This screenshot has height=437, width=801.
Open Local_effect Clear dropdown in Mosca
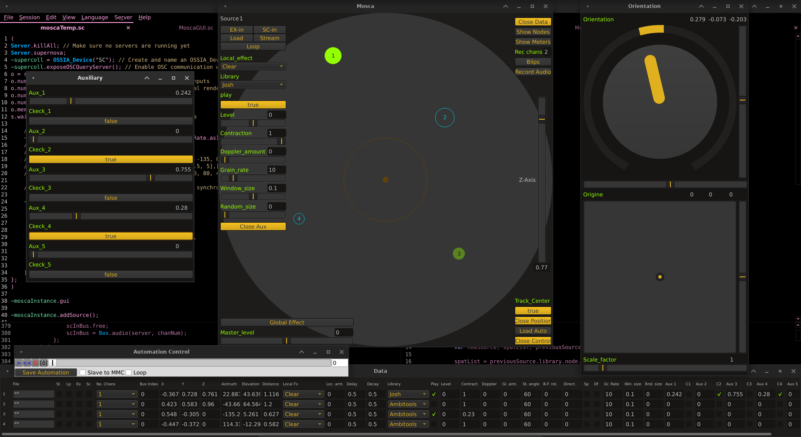tap(253, 66)
